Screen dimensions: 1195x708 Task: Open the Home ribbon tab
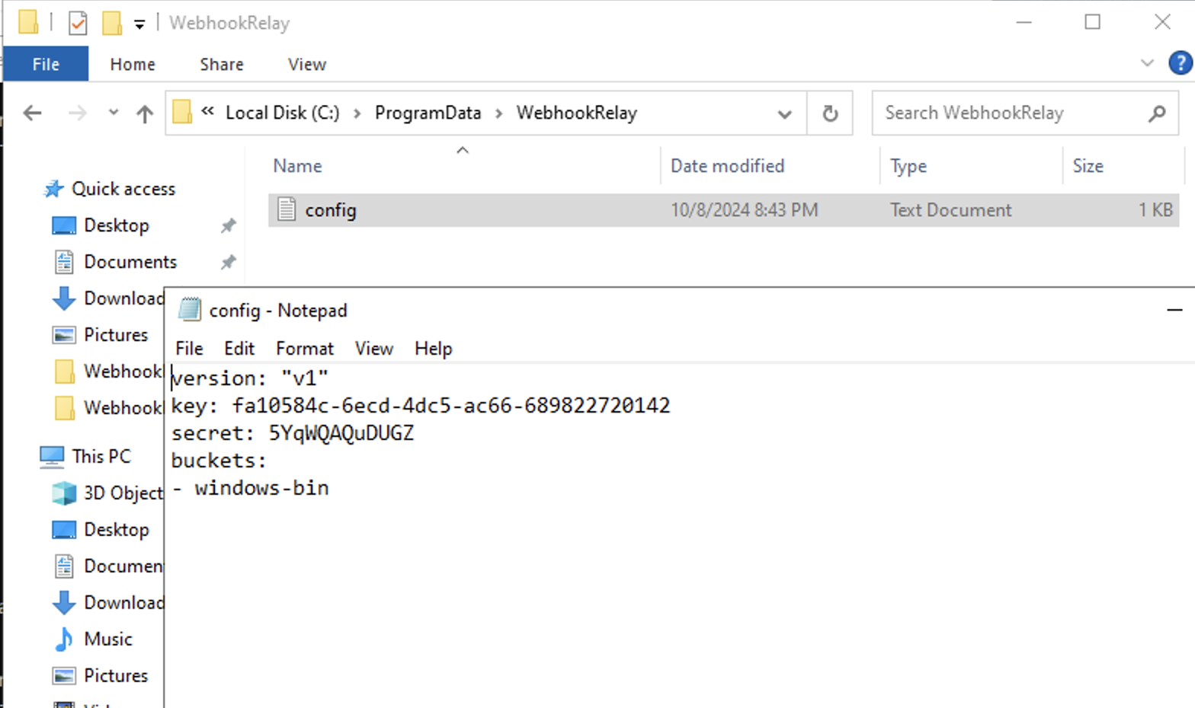coord(133,64)
